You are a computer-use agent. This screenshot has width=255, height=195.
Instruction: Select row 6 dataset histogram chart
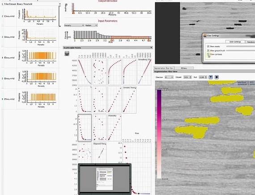click(38, 99)
